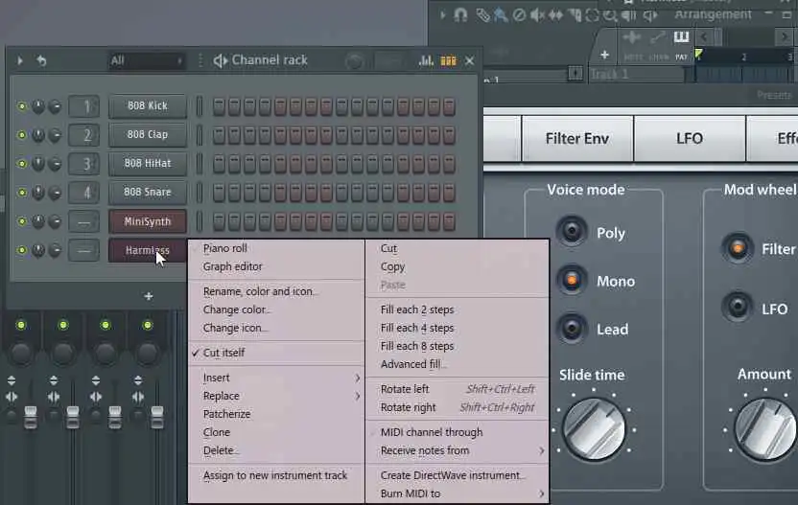Mute the 808 Clap channel
798x505 pixels.
point(21,135)
